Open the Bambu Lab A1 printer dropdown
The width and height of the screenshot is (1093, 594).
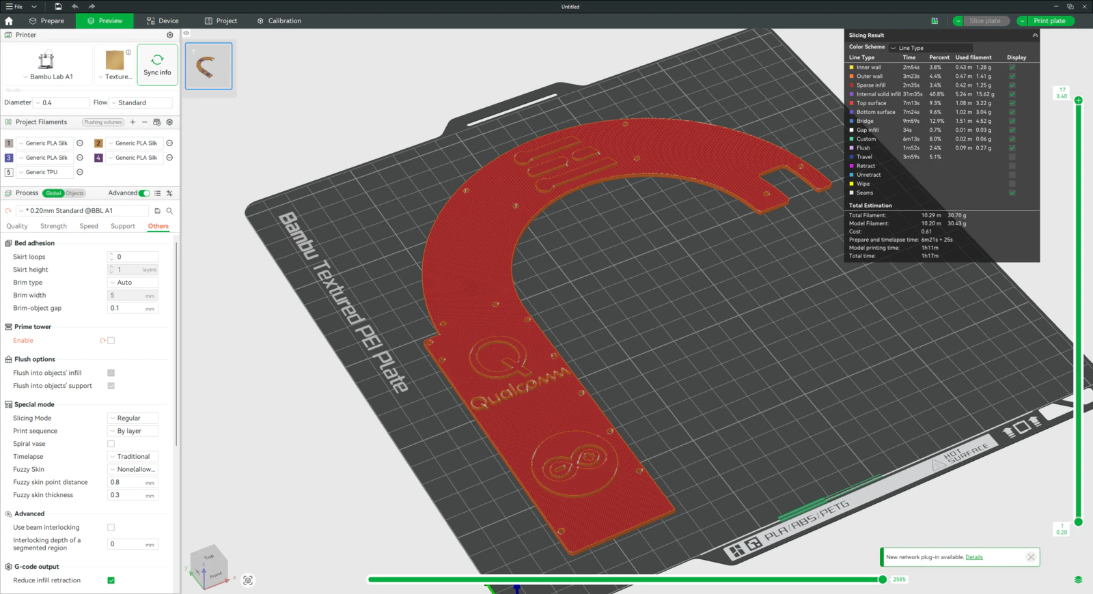click(x=47, y=77)
